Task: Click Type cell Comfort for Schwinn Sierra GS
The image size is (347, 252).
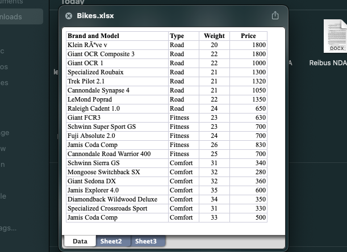Action: coord(183,163)
